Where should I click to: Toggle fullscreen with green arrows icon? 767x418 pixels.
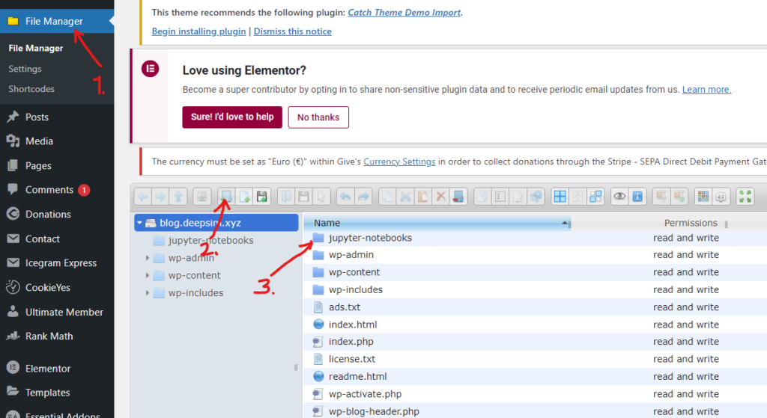[745, 197]
